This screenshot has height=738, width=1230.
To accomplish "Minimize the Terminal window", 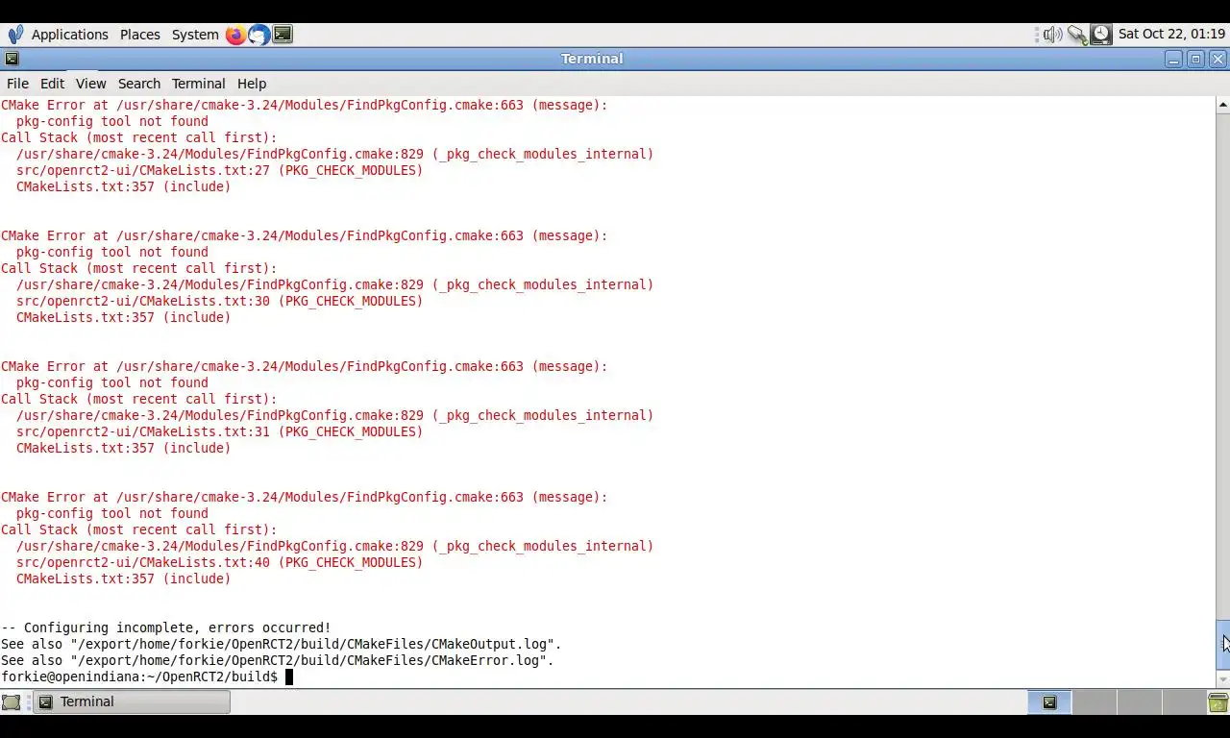I will tap(1173, 59).
